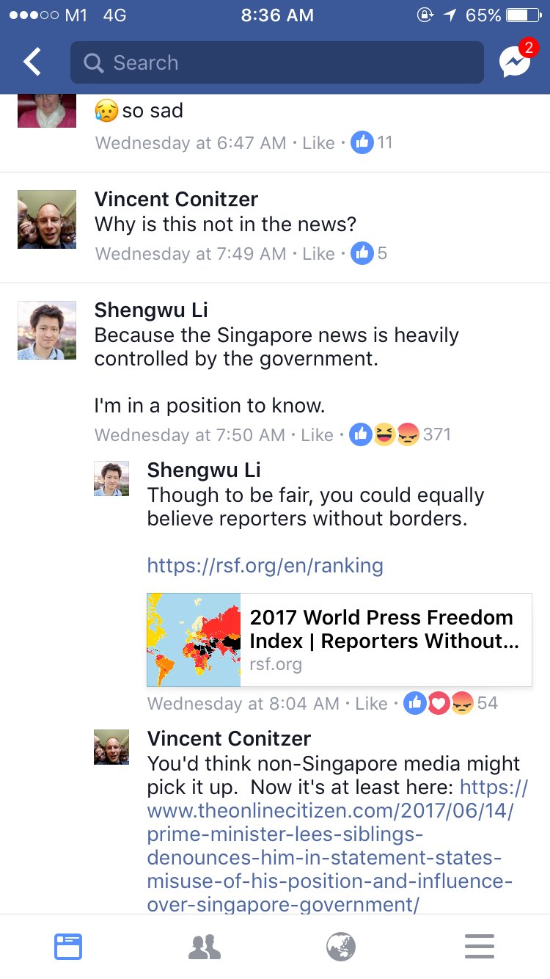The width and height of the screenshot is (550, 979).
Task: Open the hamburger menu tab
Action: [480, 947]
